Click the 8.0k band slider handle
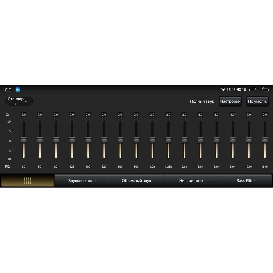The height and width of the screenshot is (273, 273). (233, 140)
